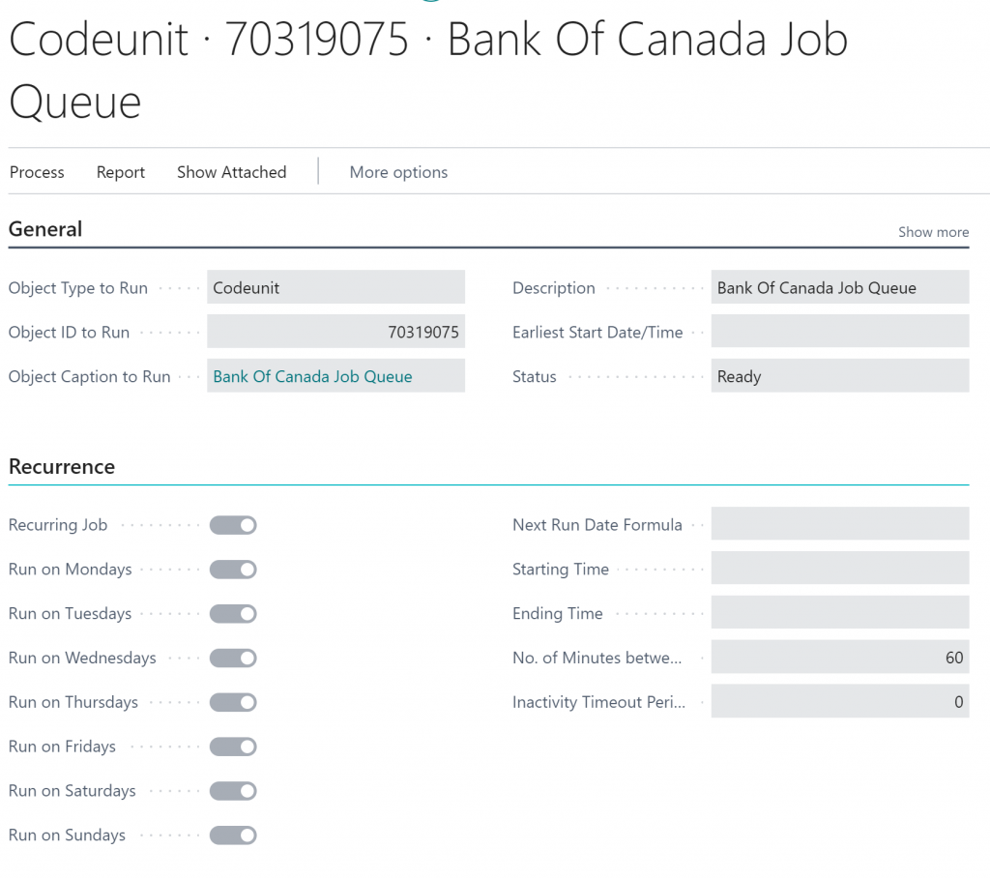Collapse the Recurrence section header

[62, 467]
